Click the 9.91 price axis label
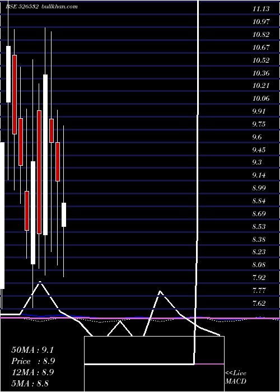The width and height of the screenshot is (280, 392). [x=259, y=111]
